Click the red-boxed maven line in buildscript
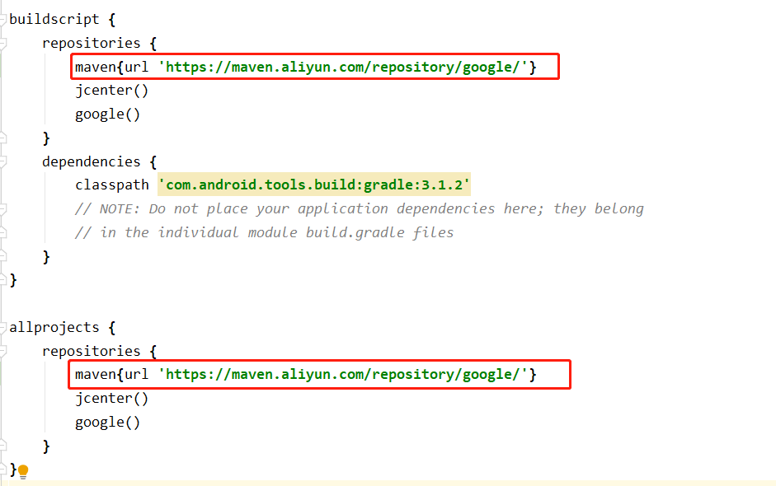The image size is (776, 486). [x=313, y=67]
